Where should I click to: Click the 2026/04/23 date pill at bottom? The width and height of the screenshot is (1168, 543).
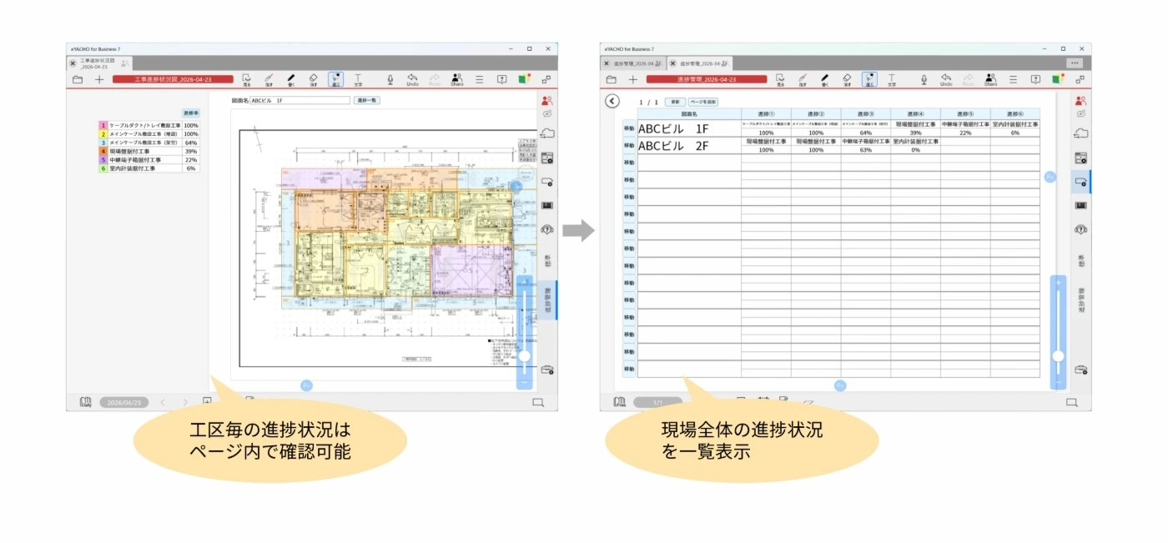pos(124,402)
